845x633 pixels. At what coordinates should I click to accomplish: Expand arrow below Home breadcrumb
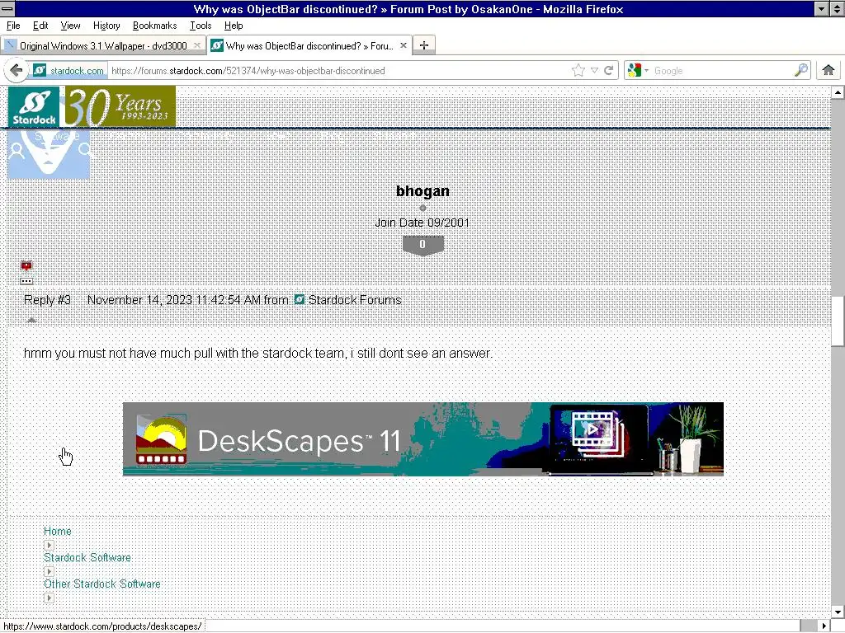pos(49,545)
